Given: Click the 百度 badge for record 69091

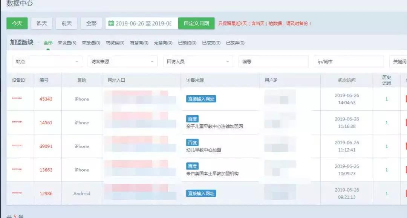Looking at the screenshot, I should pos(192,142).
